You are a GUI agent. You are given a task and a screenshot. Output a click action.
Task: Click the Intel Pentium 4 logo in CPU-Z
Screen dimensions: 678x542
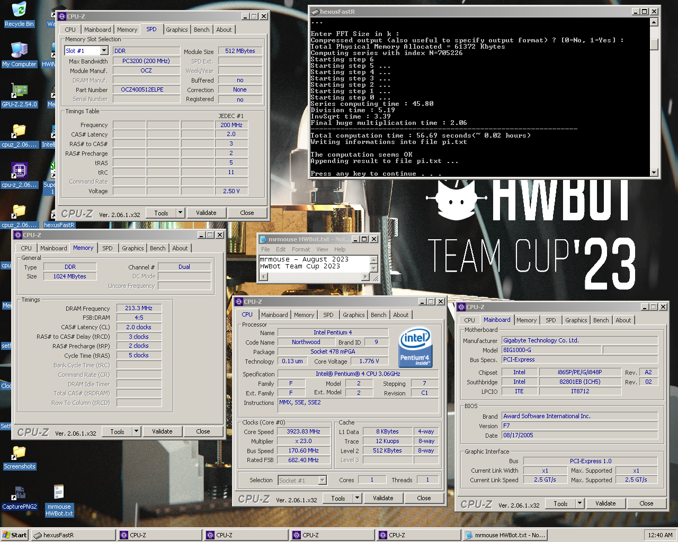coord(415,347)
